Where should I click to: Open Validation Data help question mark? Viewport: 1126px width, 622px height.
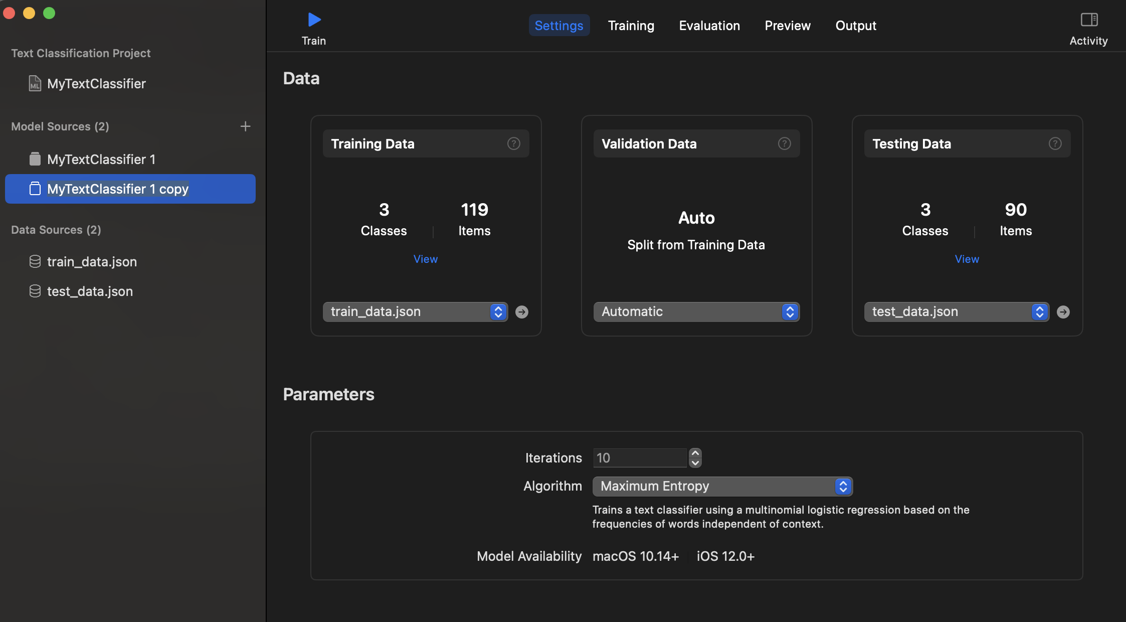point(784,143)
